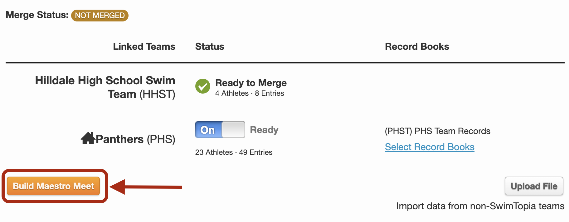Click the 23 Athletes · 49 Entries summary
The height and width of the screenshot is (222, 569).
234,152
